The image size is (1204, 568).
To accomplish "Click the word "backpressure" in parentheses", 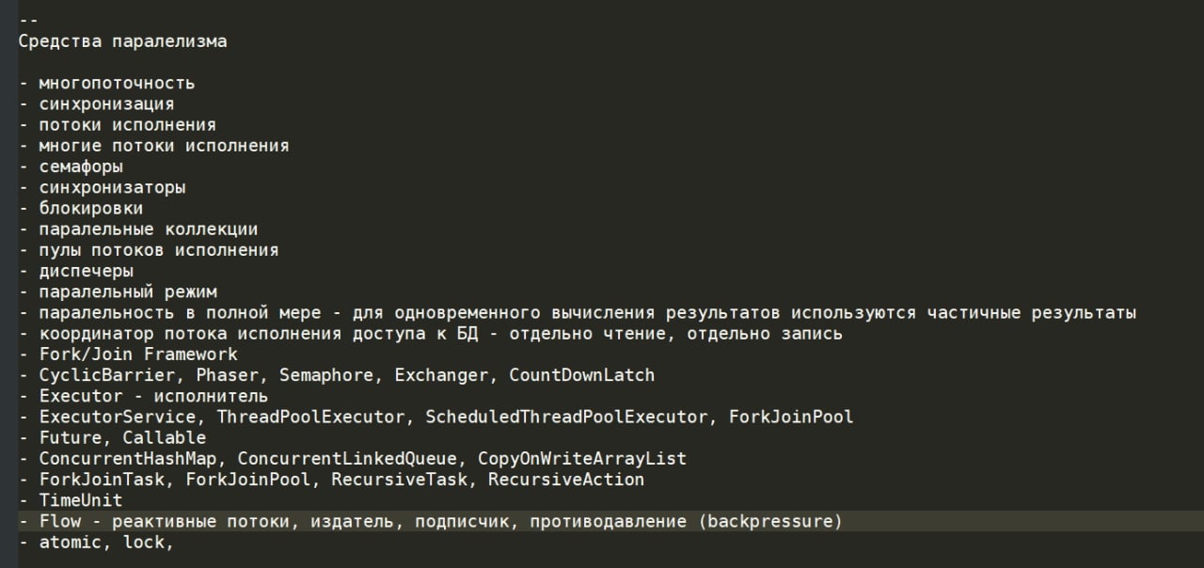I will [x=769, y=521].
